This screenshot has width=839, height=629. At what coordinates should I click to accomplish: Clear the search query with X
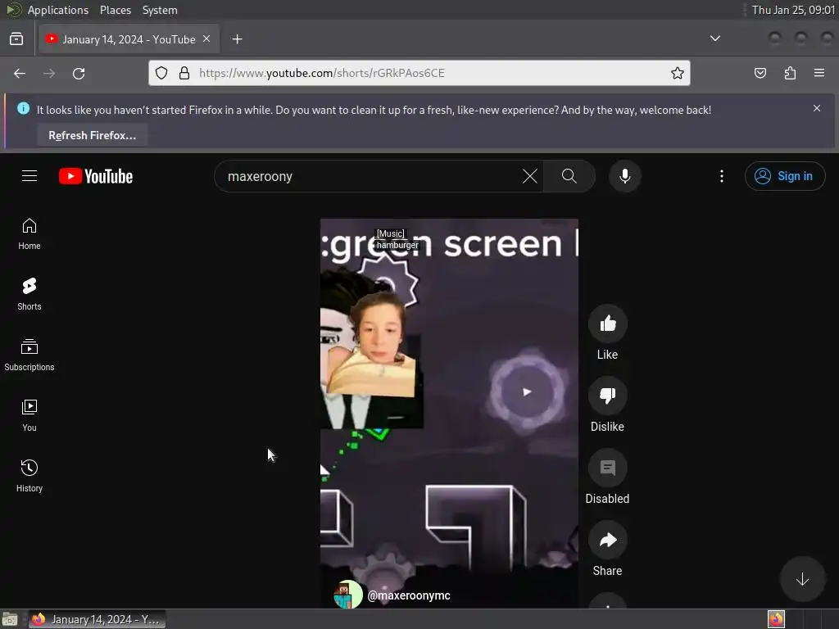tap(530, 176)
